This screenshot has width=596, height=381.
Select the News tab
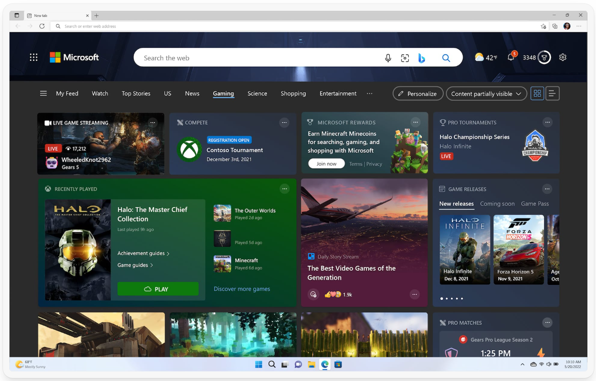click(192, 93)
